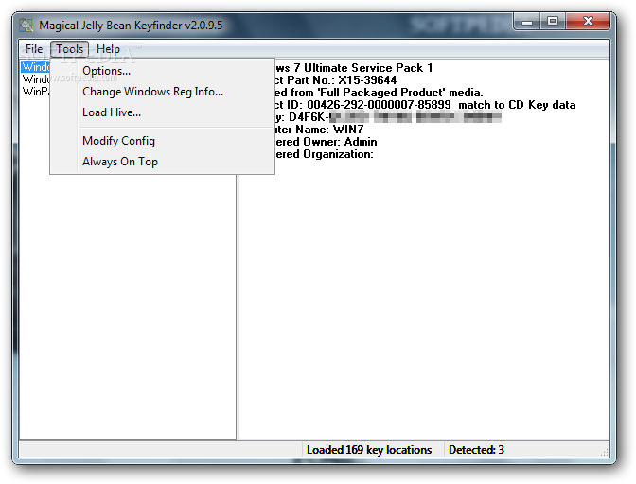
Task: Choose Options... from Tools menu
Action: (x=106, y=71)
